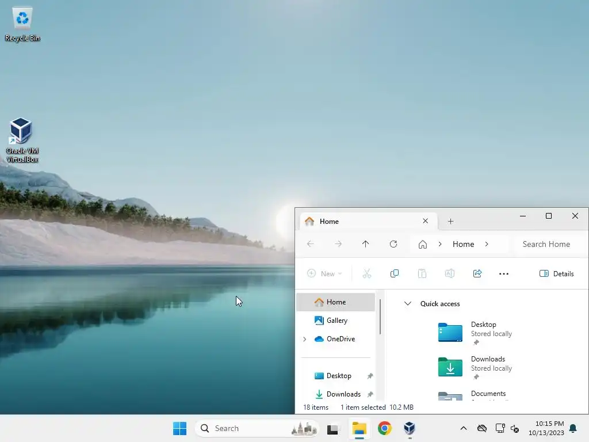The image size is (589, 442).
Task: Maximize the File Explorer window
Action: (x=549, y=216)
